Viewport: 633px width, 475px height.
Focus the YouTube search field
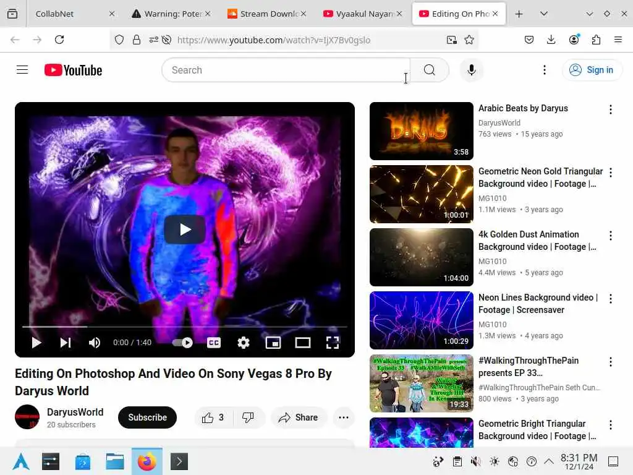(x=286, y=70)
